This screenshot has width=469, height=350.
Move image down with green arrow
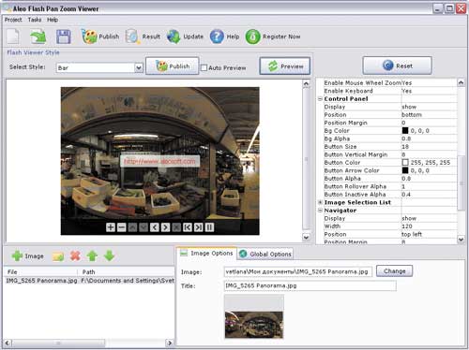109,256
